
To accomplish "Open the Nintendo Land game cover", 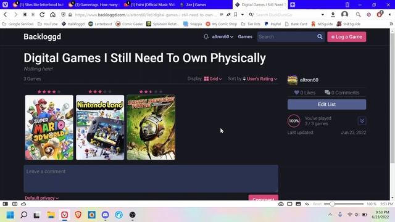I will pos(100,128).
